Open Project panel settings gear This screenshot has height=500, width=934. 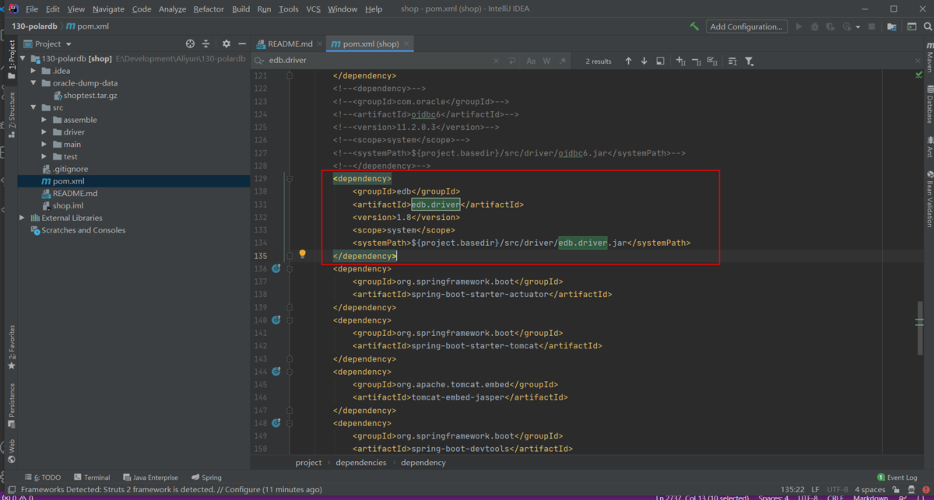tap(226, 44)
